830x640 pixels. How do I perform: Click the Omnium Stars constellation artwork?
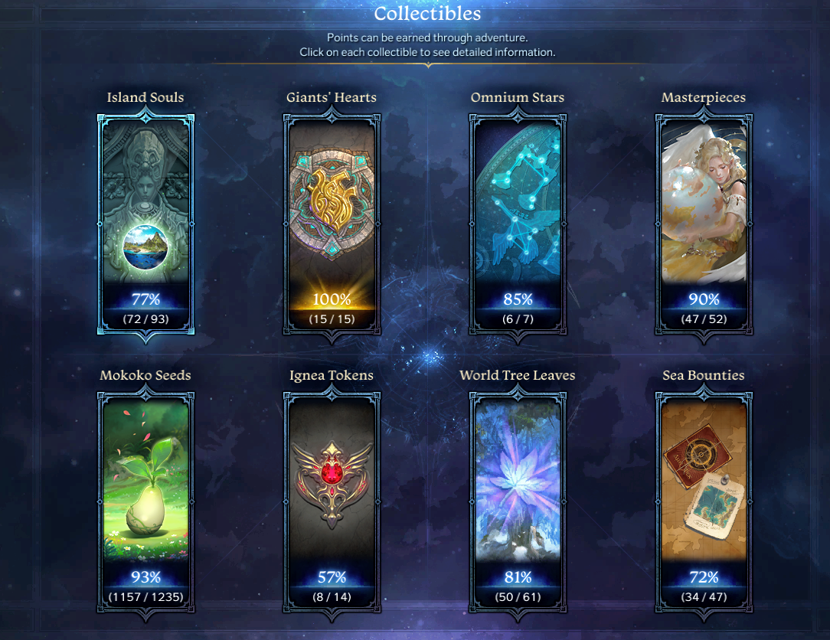(518, 202)
